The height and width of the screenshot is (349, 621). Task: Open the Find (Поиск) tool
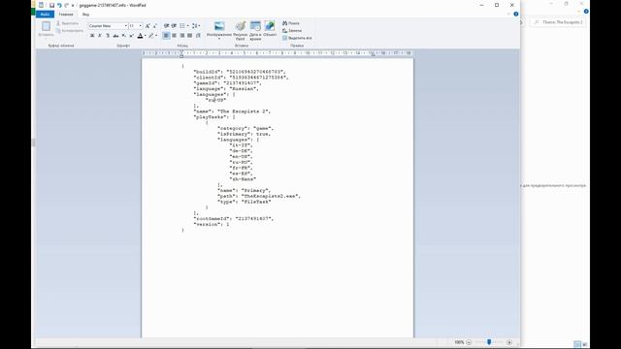pos(291,23)
